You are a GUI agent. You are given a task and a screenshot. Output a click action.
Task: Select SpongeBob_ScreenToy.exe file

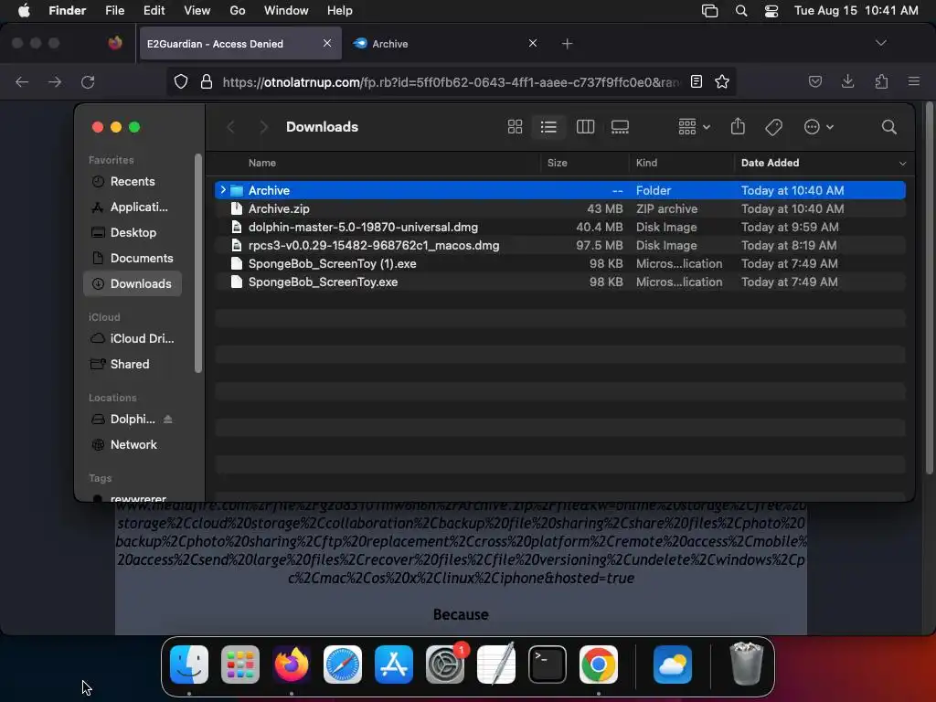[560, 282]
